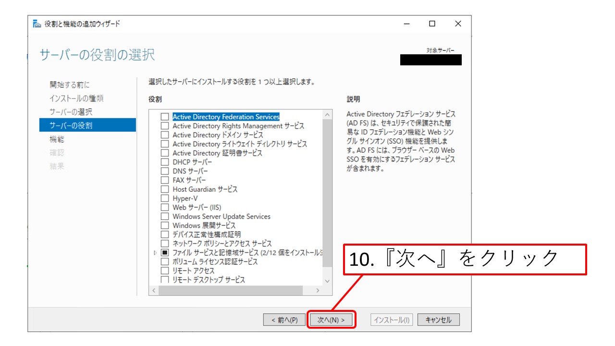Viewport: 615px width, 346px height.
Task: Check the Active Directory Federation Services checkbox
Action: tap(165, 117)
